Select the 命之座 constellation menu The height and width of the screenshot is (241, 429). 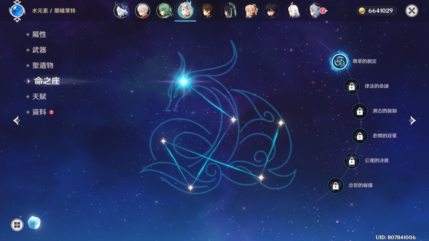(47, 81)
